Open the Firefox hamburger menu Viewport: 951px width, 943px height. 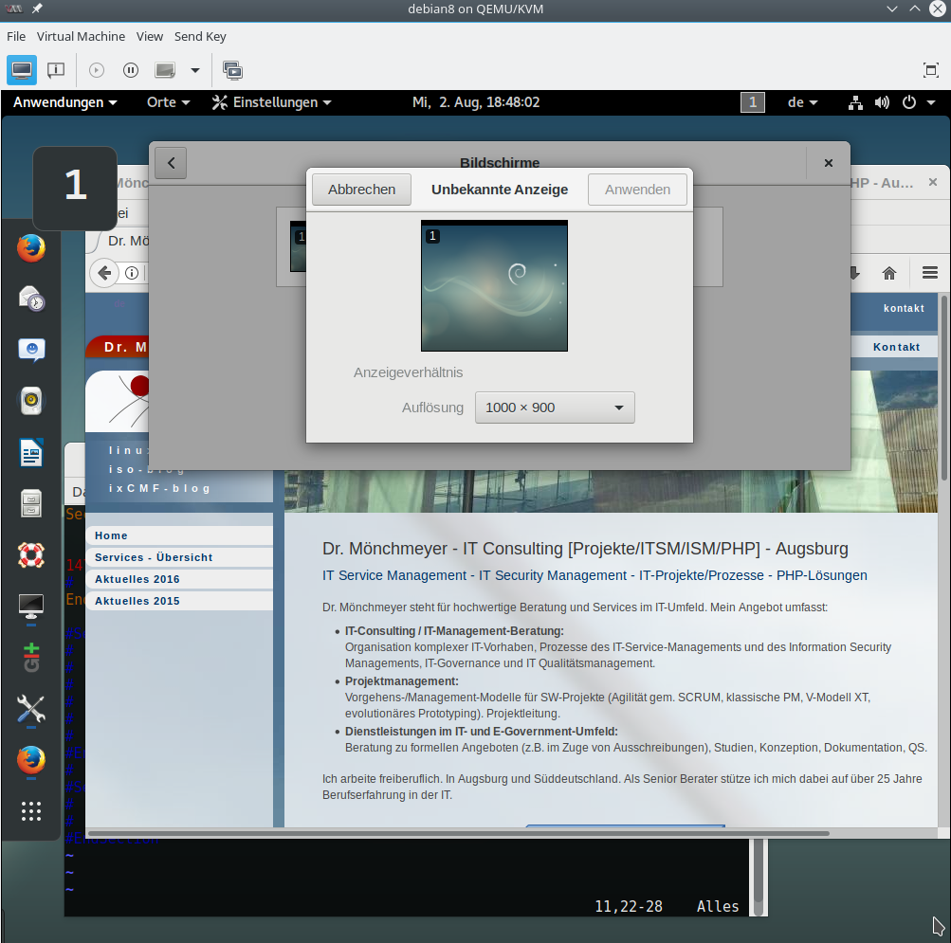click(x=930, y=273)
